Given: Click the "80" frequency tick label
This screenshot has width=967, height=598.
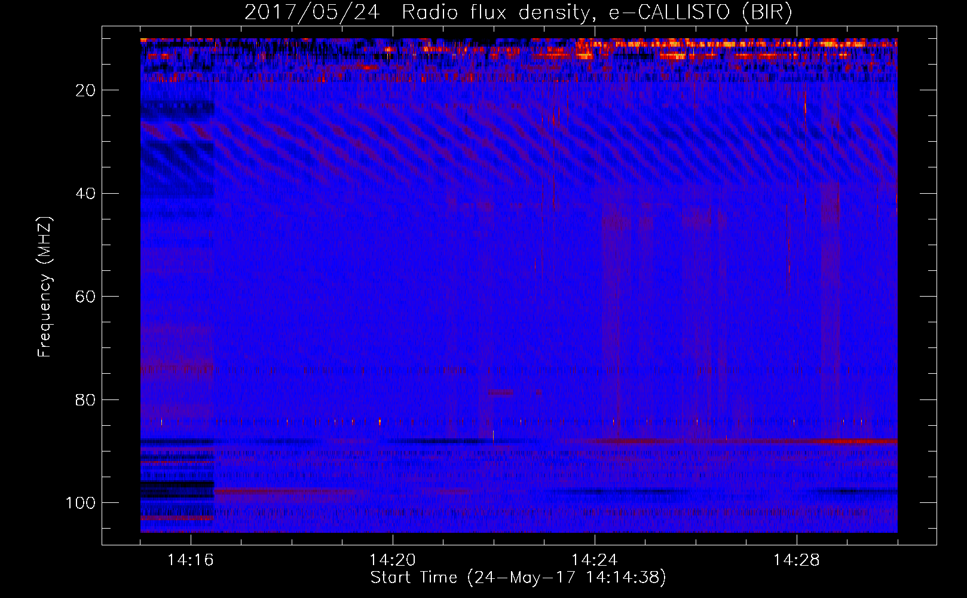Looking at the screenshot, I should click(86, 399).
